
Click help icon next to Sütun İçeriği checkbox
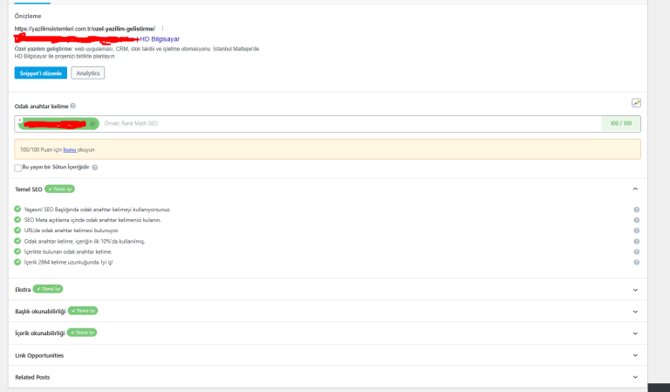tap(95, 167)
